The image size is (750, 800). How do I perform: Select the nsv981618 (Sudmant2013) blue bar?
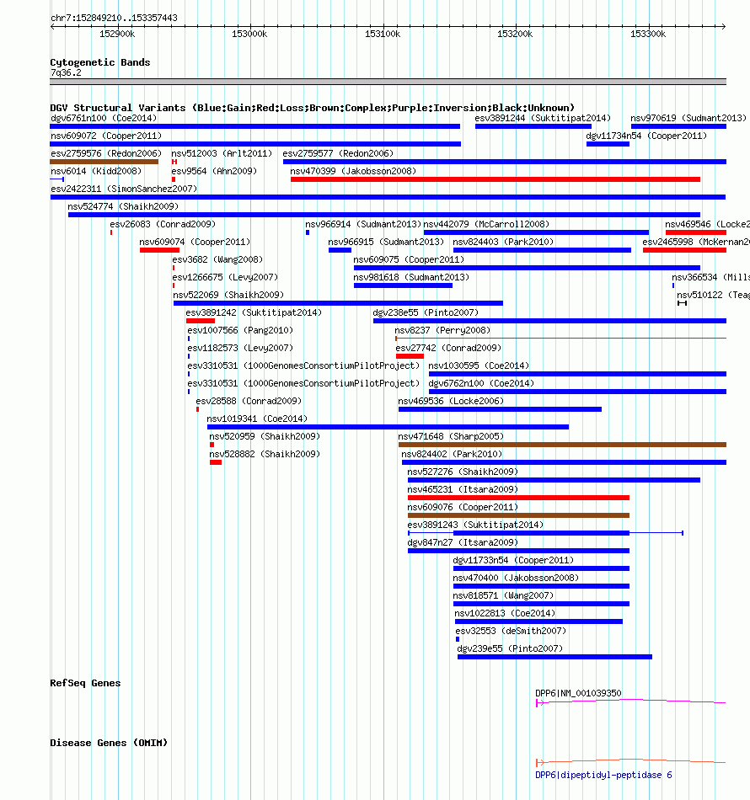coord(404,285)
